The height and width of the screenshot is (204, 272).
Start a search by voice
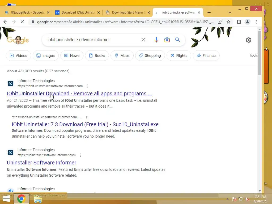click(x=156, y=40)
